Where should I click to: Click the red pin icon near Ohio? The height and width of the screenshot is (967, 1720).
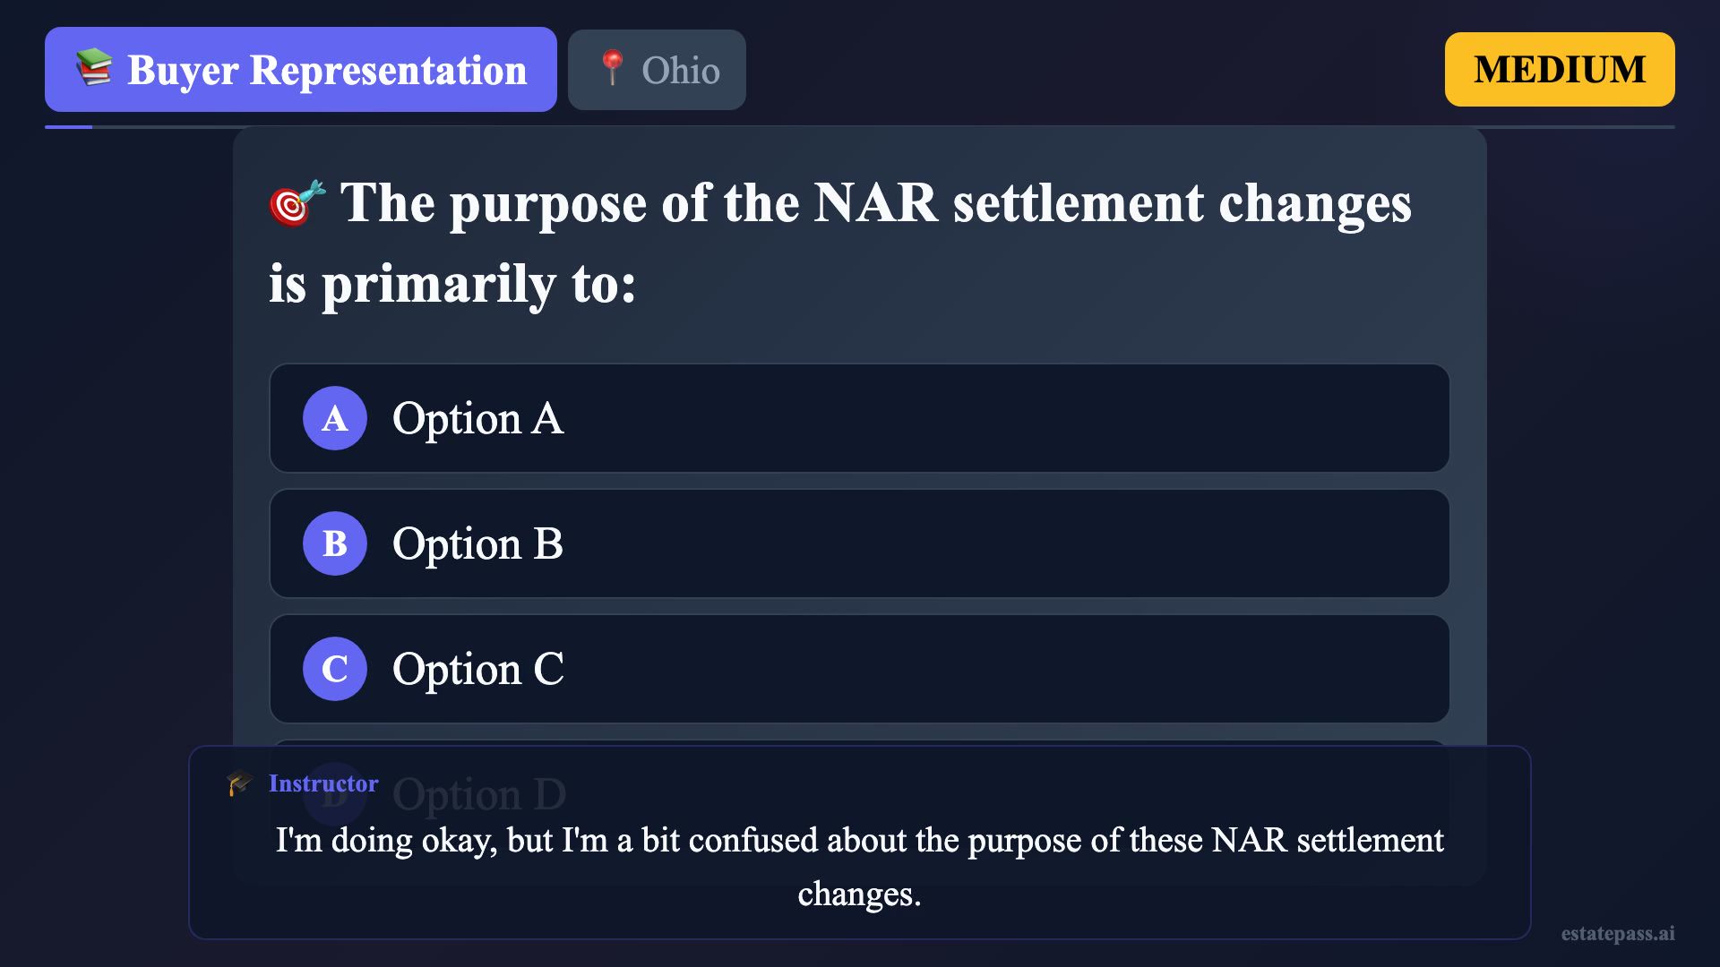click(613, 68)
